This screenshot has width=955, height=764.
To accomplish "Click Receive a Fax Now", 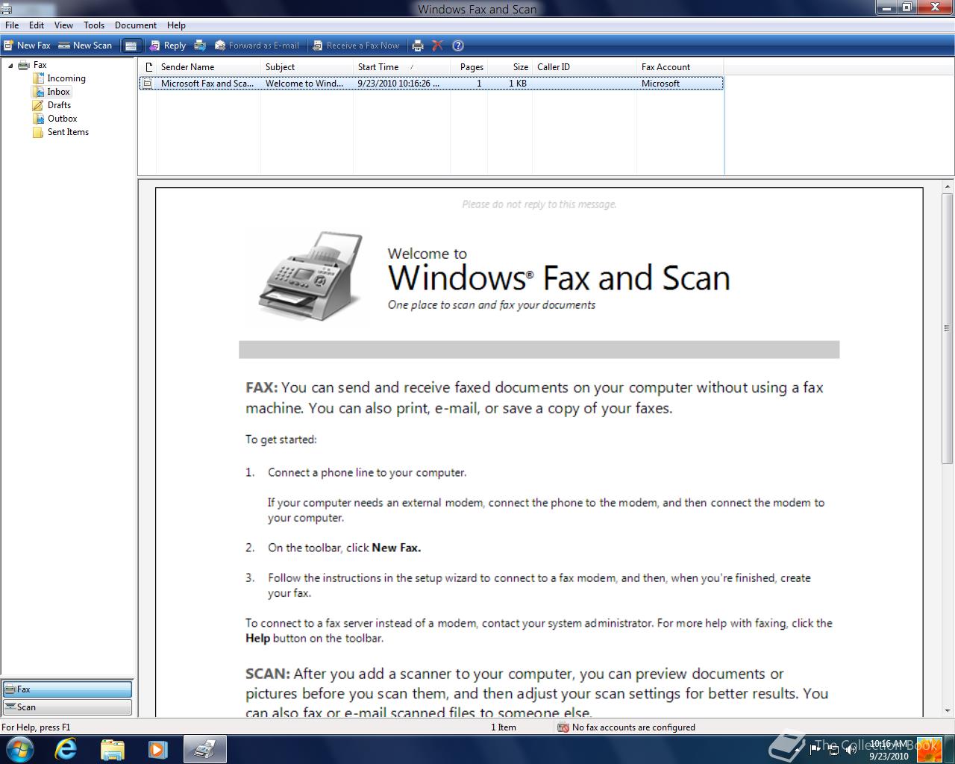I will [356, 46].
